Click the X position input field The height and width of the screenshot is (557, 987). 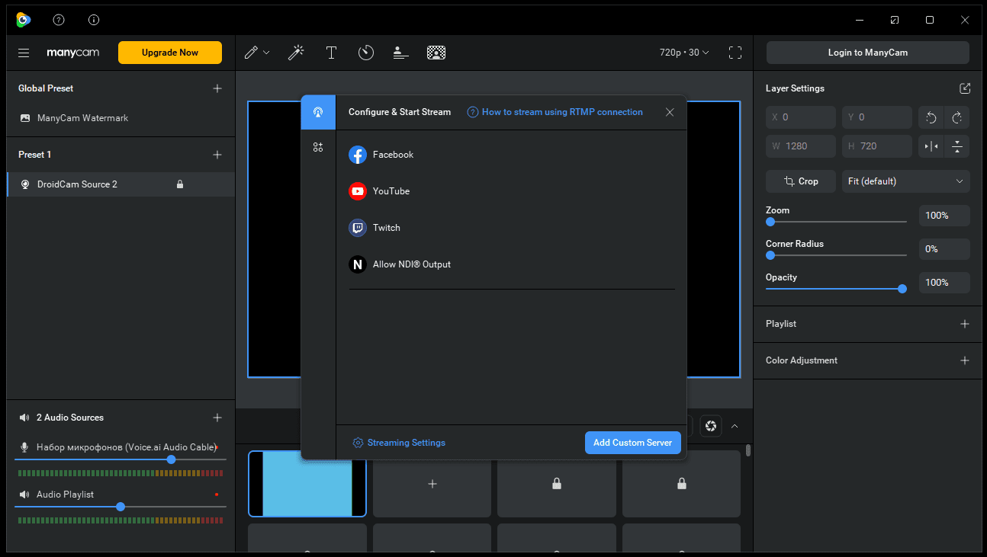(801, 117)
